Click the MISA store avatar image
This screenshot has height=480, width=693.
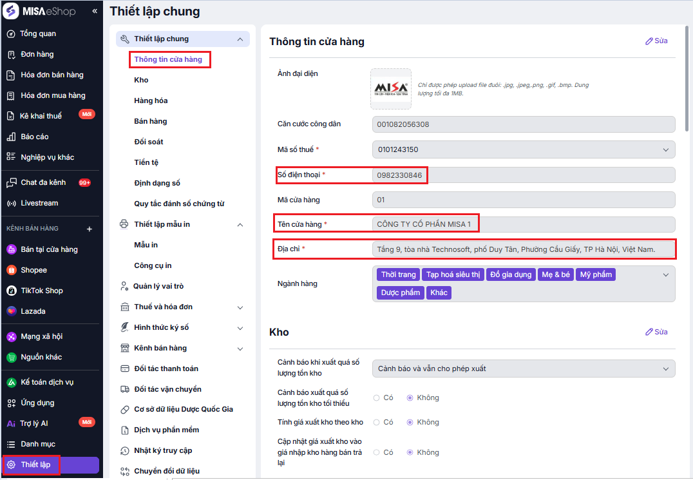coord(391,89)
